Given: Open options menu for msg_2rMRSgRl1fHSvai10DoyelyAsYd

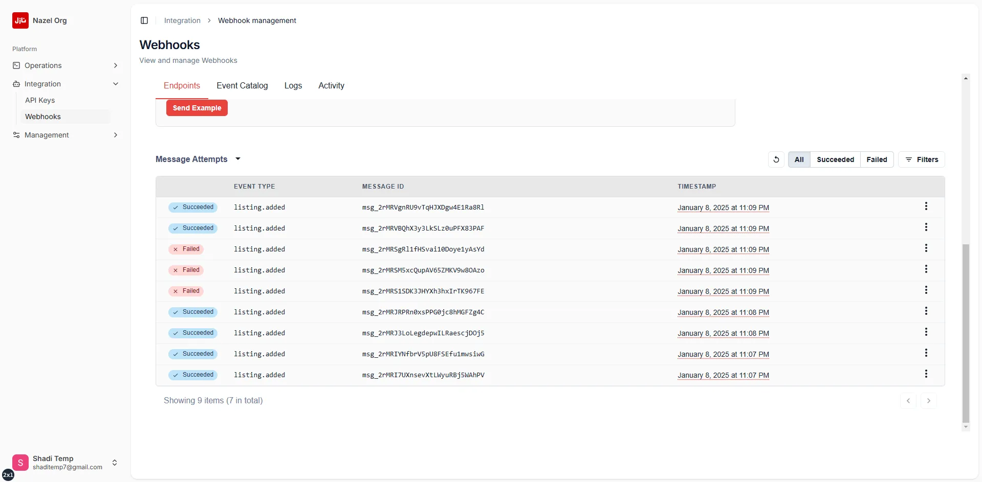Looking at the screenshot, I should (926, 248).
